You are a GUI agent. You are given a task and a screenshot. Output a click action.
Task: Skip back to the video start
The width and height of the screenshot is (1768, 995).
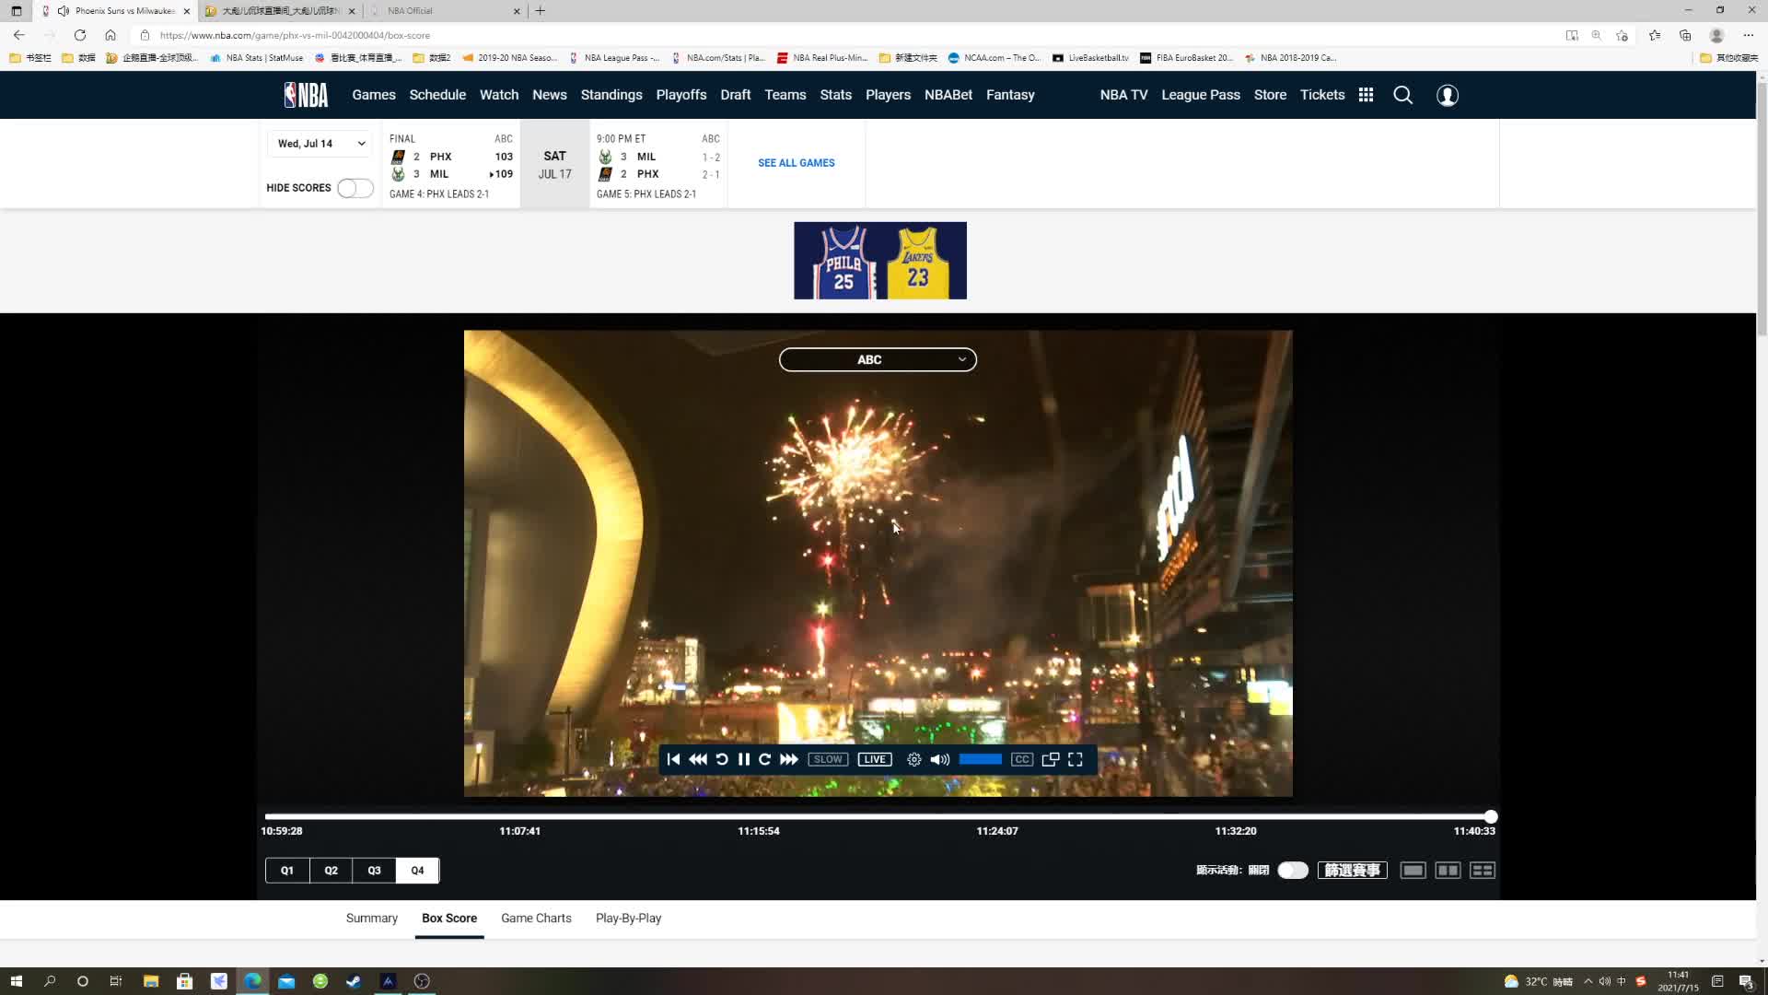(x=673, y=759)
